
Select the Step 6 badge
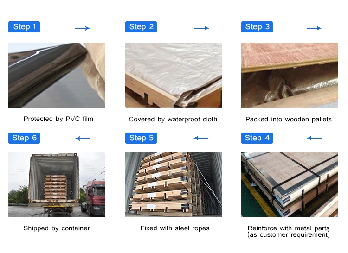click(x=24, y=138)
